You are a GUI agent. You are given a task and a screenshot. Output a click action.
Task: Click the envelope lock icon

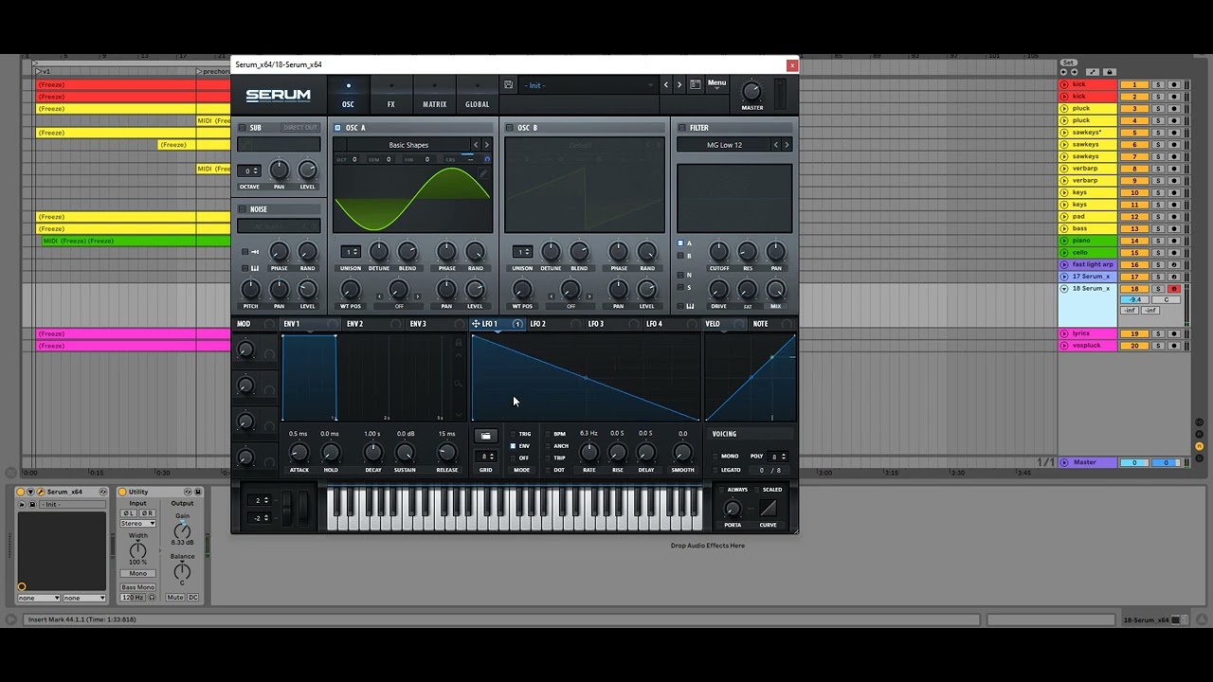click(x=459, y=343)
